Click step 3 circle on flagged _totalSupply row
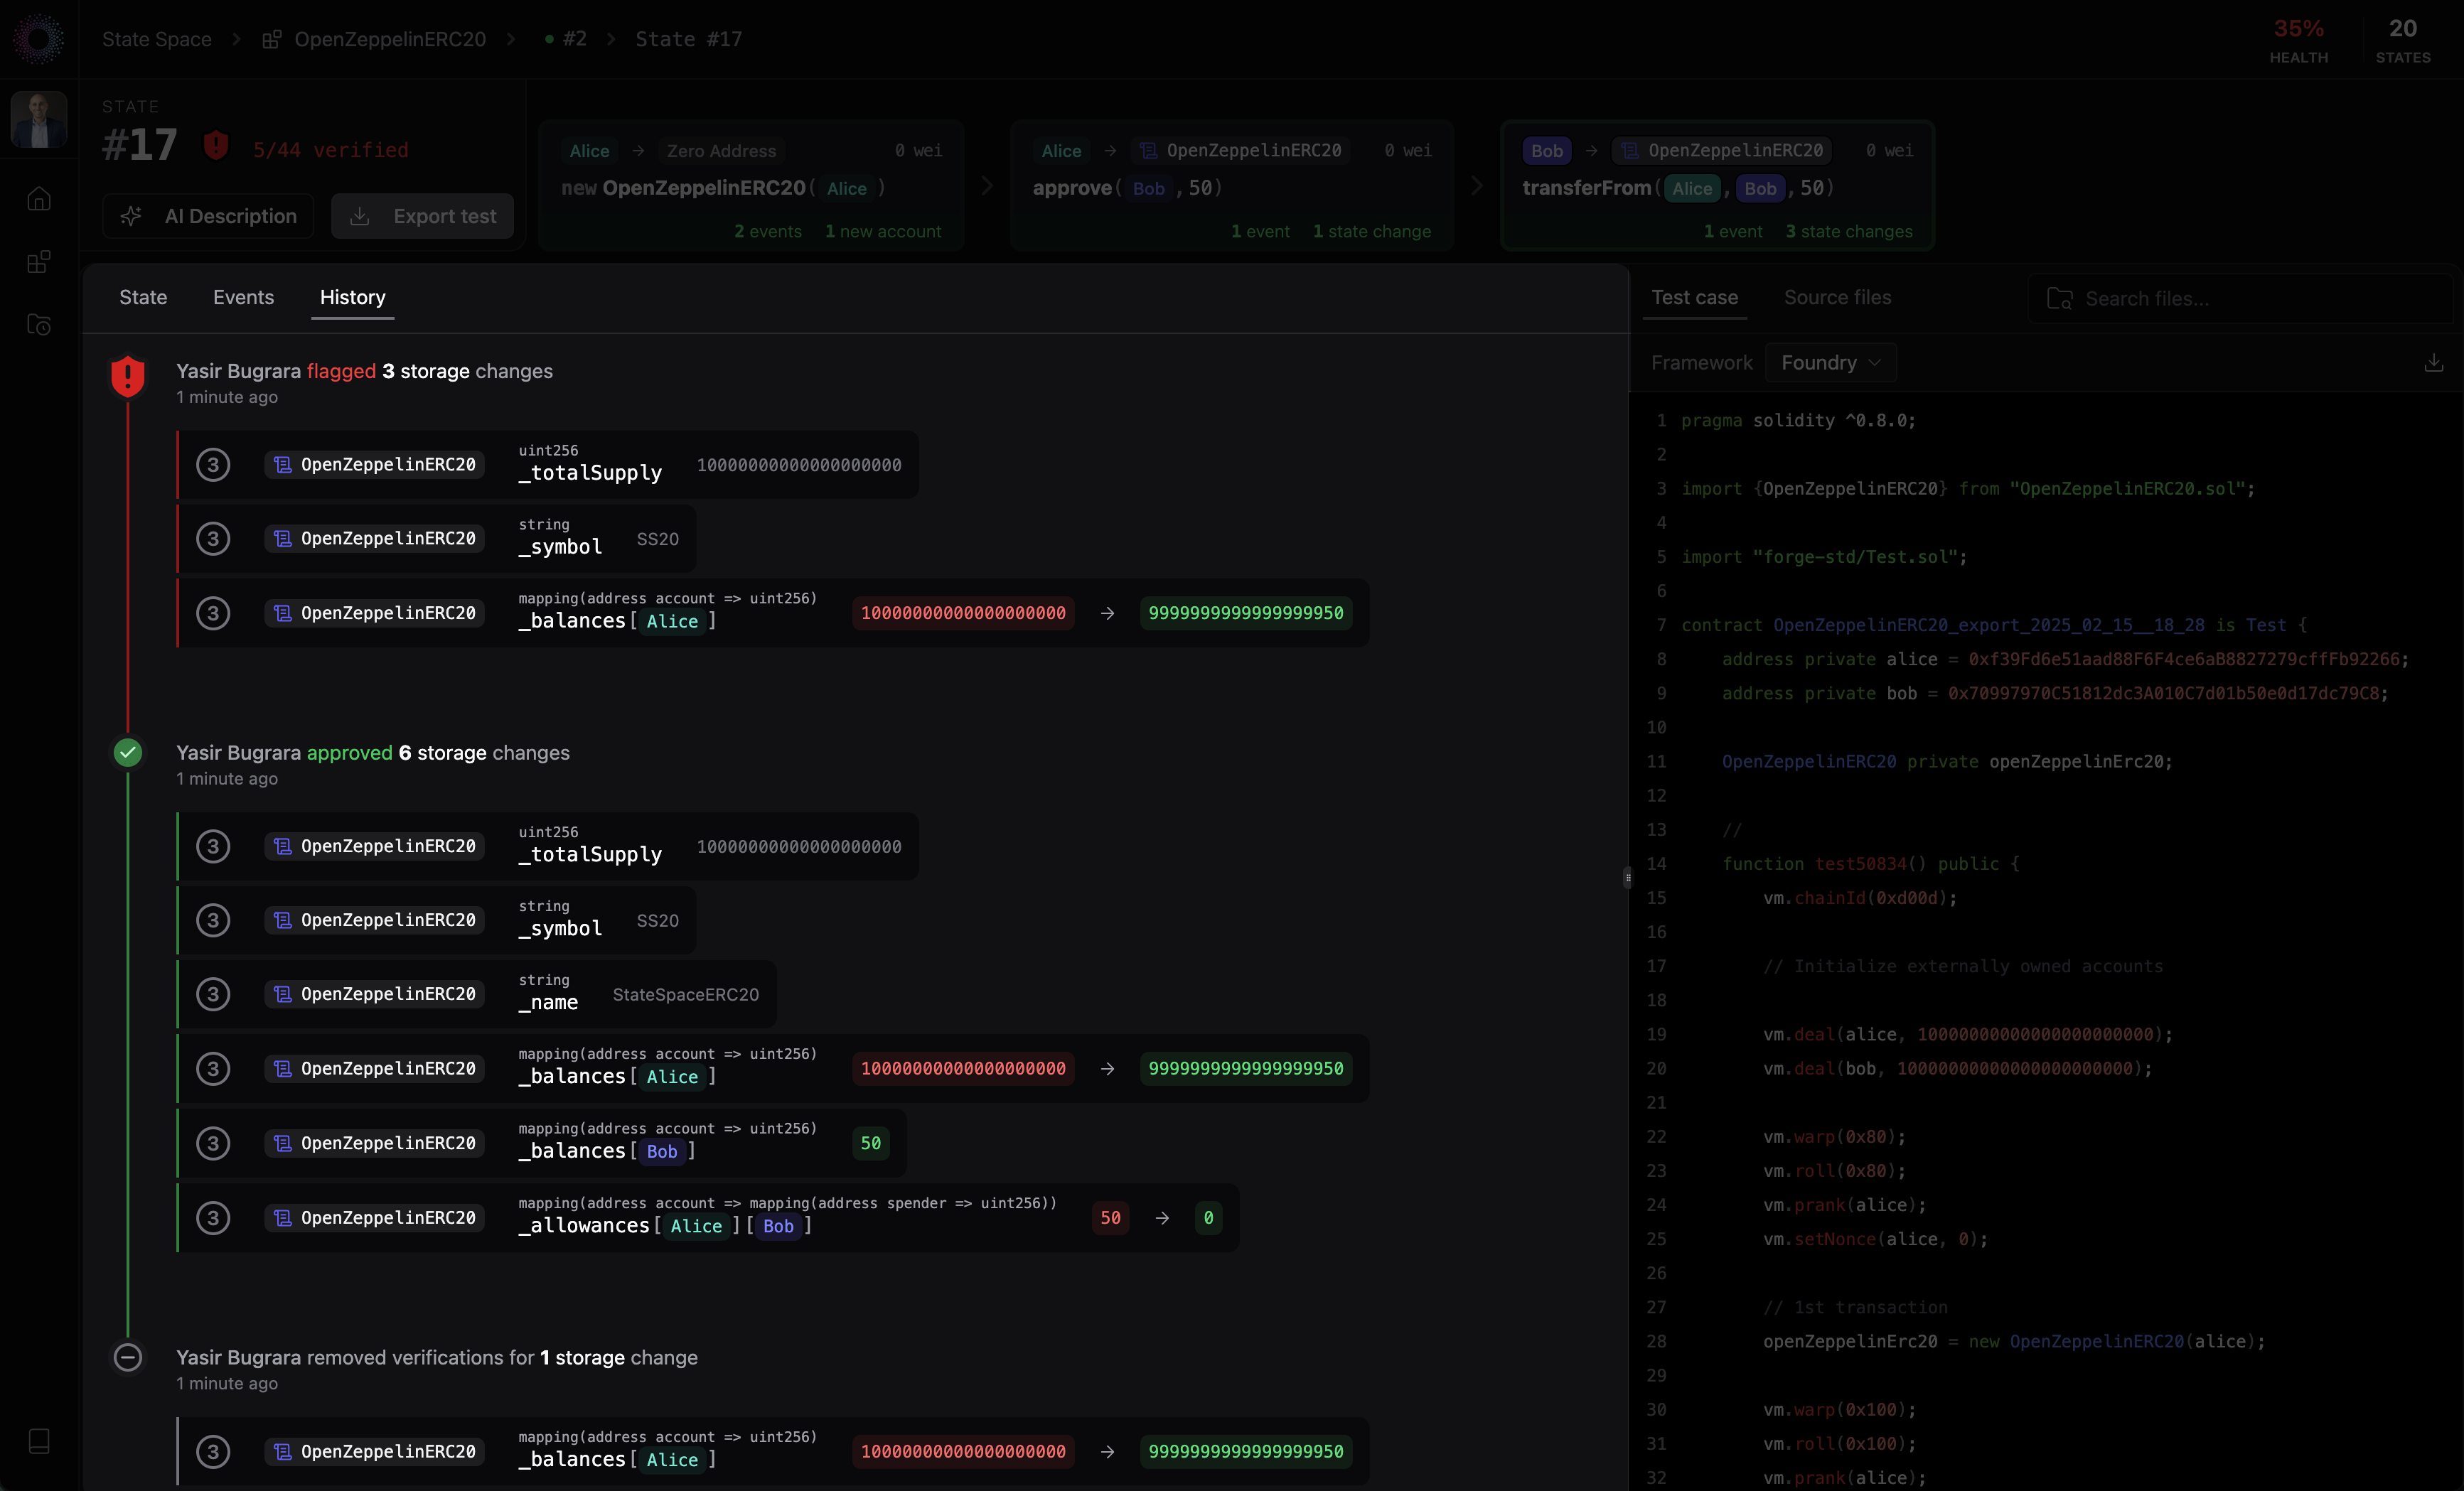2464x1491 pixels. 213,465
